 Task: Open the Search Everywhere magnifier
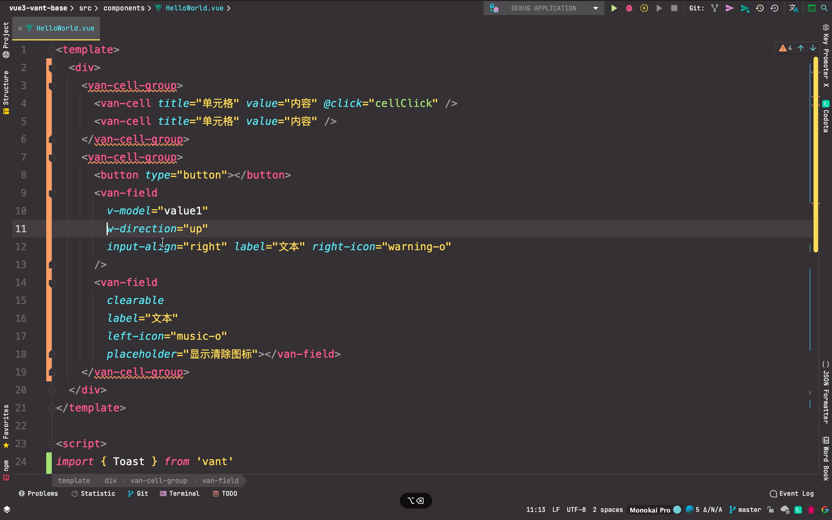[824, 8]
